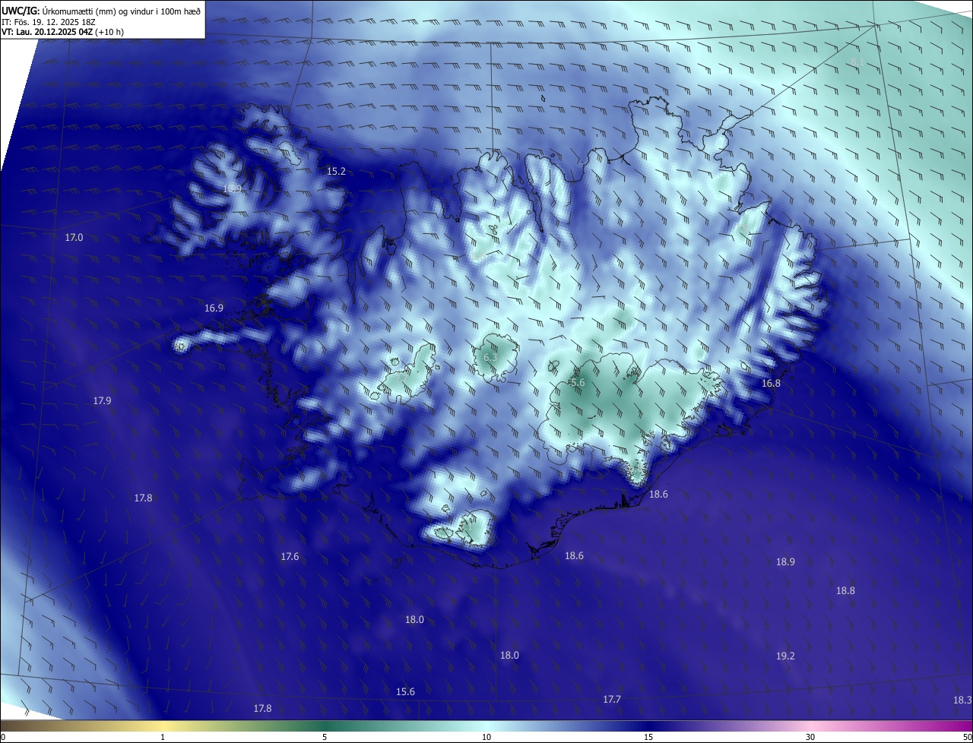The image size is (973, 743).
Task: Select the color scale tick label 30
Action: [810, 738]
